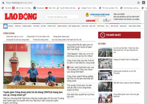Viewport: 147px width, 104px height.
Task: Open the Thiết chế công đoàn subcategory
Action: click(41, 40)
